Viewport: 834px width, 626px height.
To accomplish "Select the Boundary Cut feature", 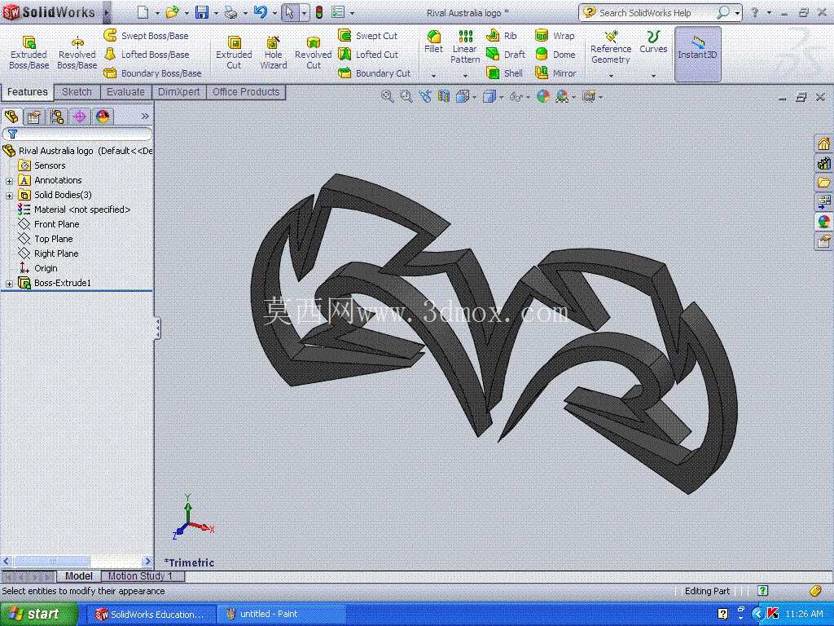I will click(x=375, y=73).
